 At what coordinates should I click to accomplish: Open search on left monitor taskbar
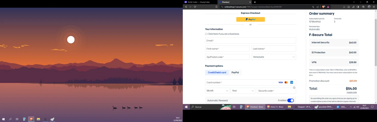(10, 119)
